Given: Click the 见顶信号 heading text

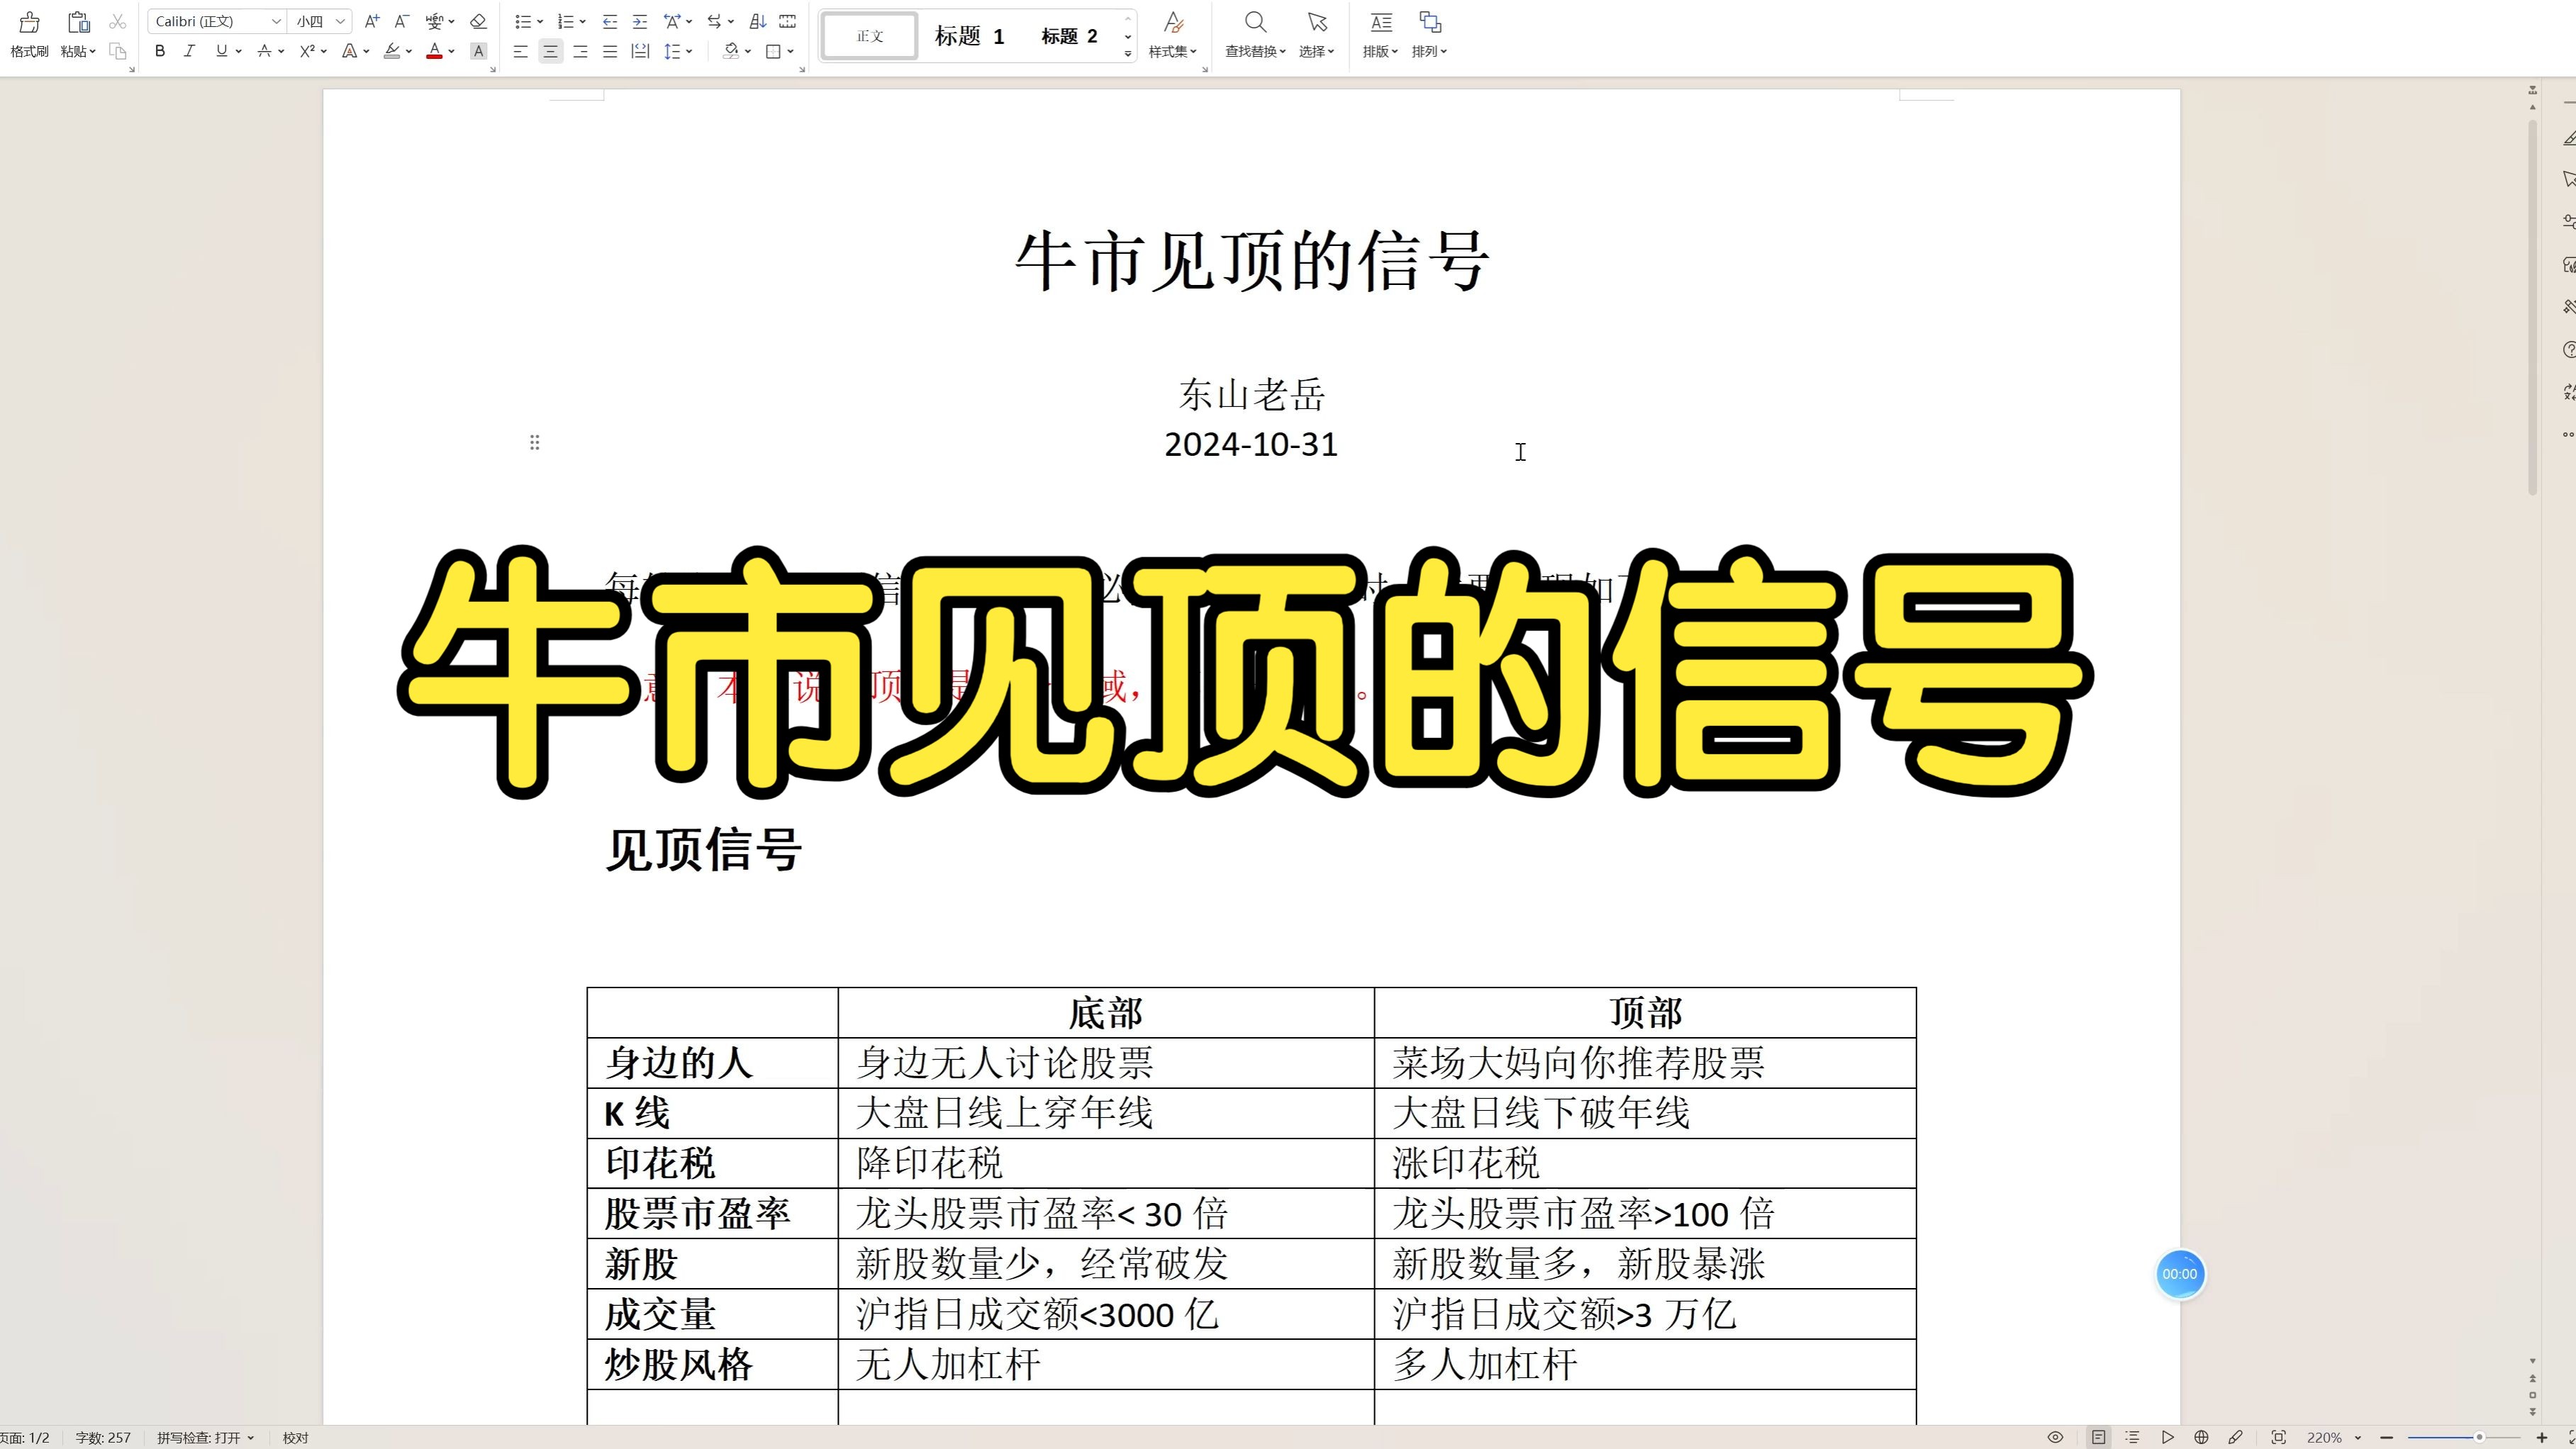Looking at the screenshot, I should click(704, 850).
